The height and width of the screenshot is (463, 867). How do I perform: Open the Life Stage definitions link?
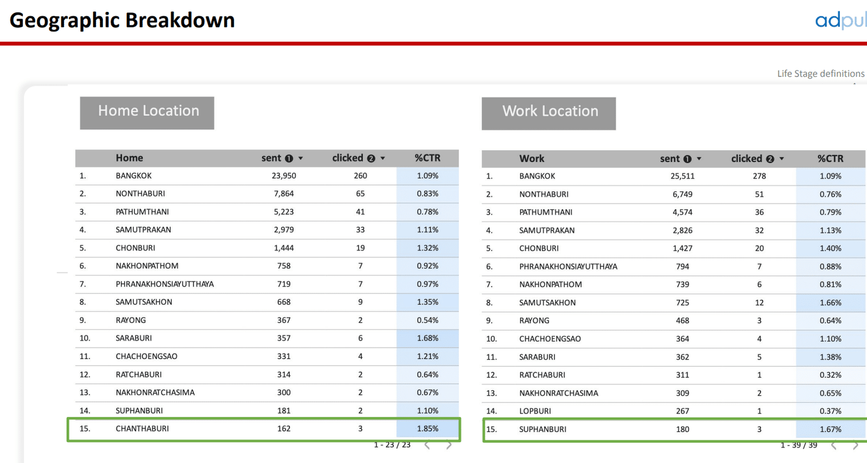point(820,74)
